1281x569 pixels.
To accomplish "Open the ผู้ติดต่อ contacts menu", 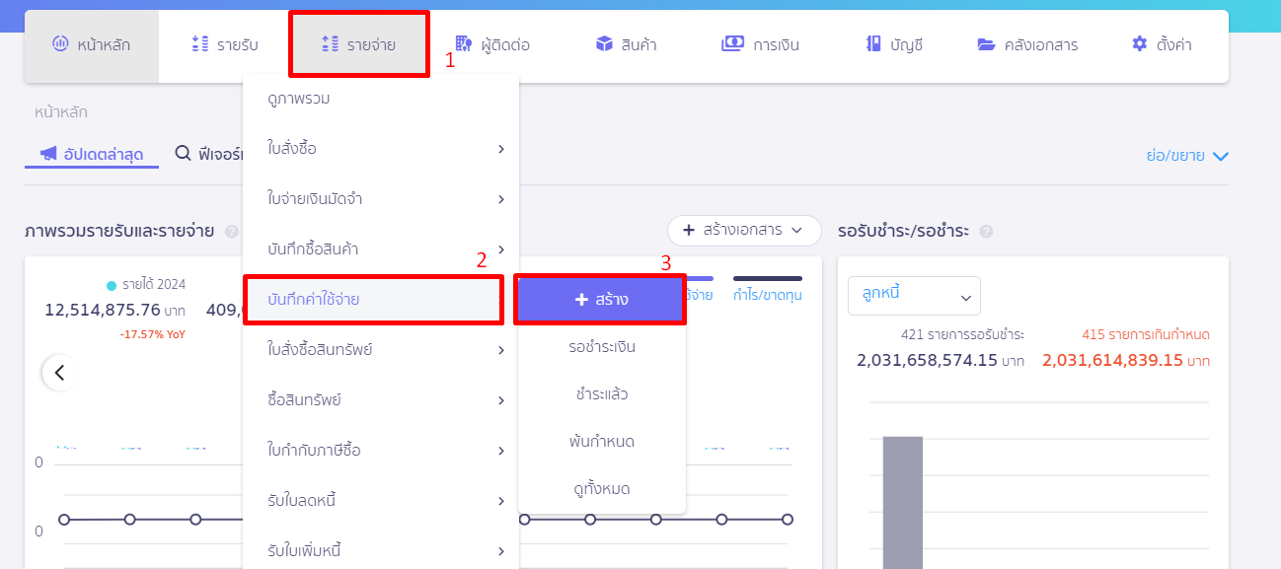I will pyautogui.click(x=492, y=45).
